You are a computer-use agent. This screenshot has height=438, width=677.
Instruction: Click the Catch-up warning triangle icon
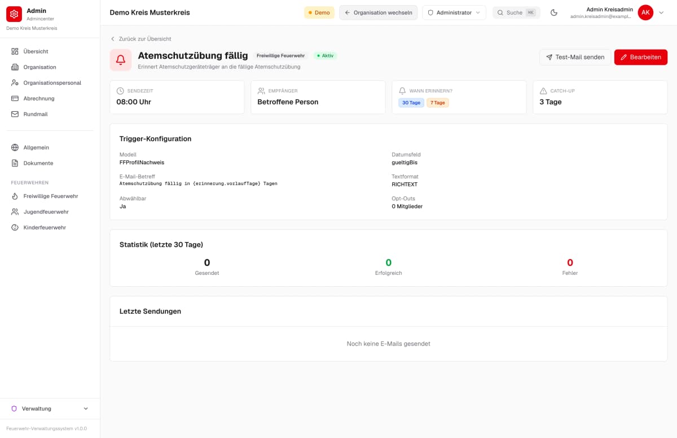543,91
